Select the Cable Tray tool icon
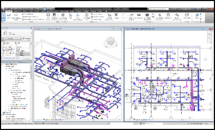 131,15
